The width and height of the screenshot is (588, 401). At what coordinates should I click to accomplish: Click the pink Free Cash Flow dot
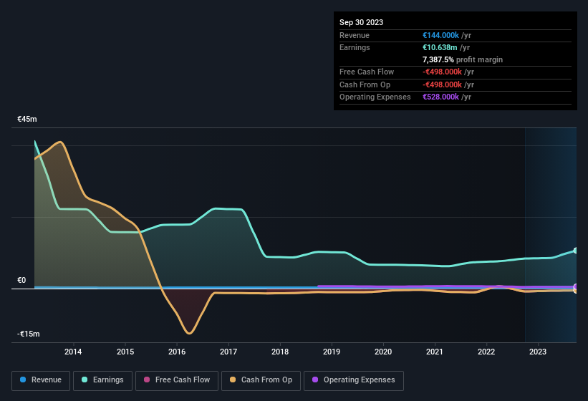[147, 380]
